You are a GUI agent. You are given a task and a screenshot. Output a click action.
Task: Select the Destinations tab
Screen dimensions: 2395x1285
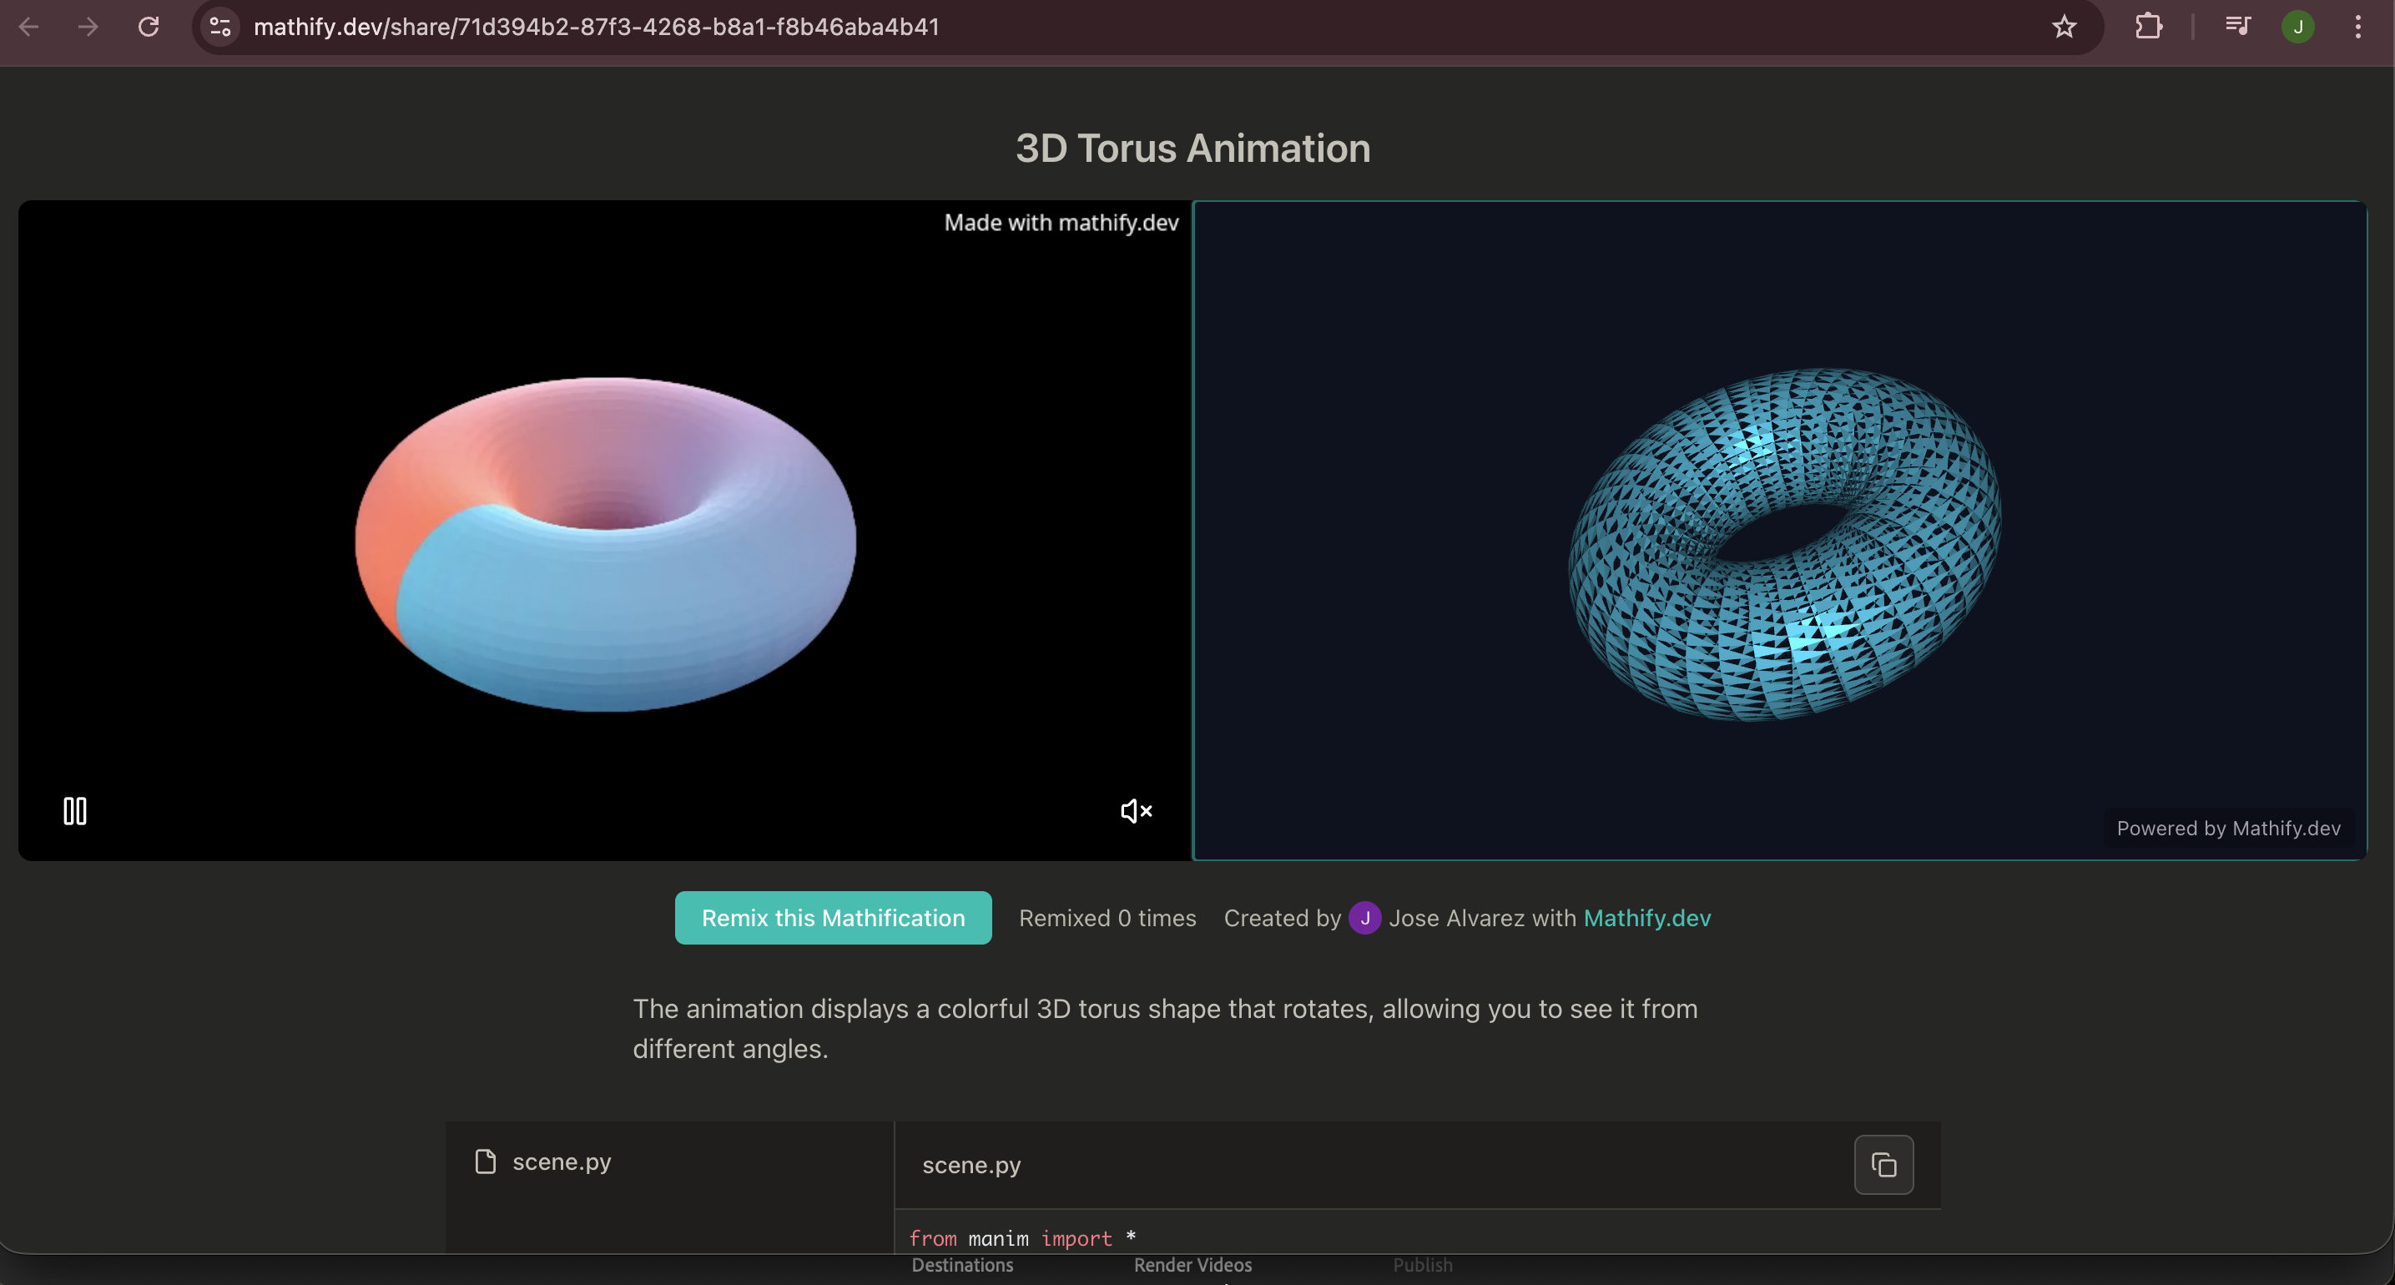tap(962, 1264)
